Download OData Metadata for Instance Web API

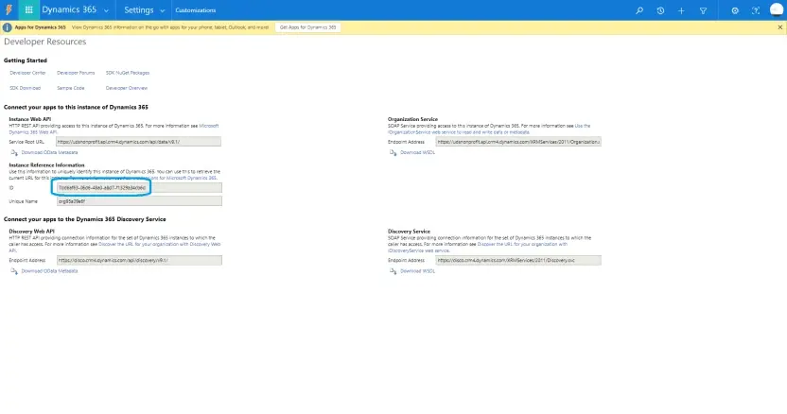49,152
